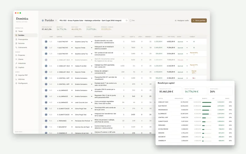
Task: Open the Cables Fil de Mel dropdown on row 2.1
Action: click(x=83, y=66)
